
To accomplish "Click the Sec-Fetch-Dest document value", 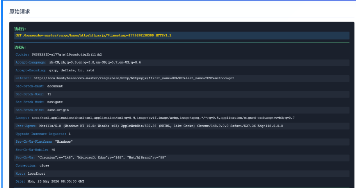I will click(55, 86).
